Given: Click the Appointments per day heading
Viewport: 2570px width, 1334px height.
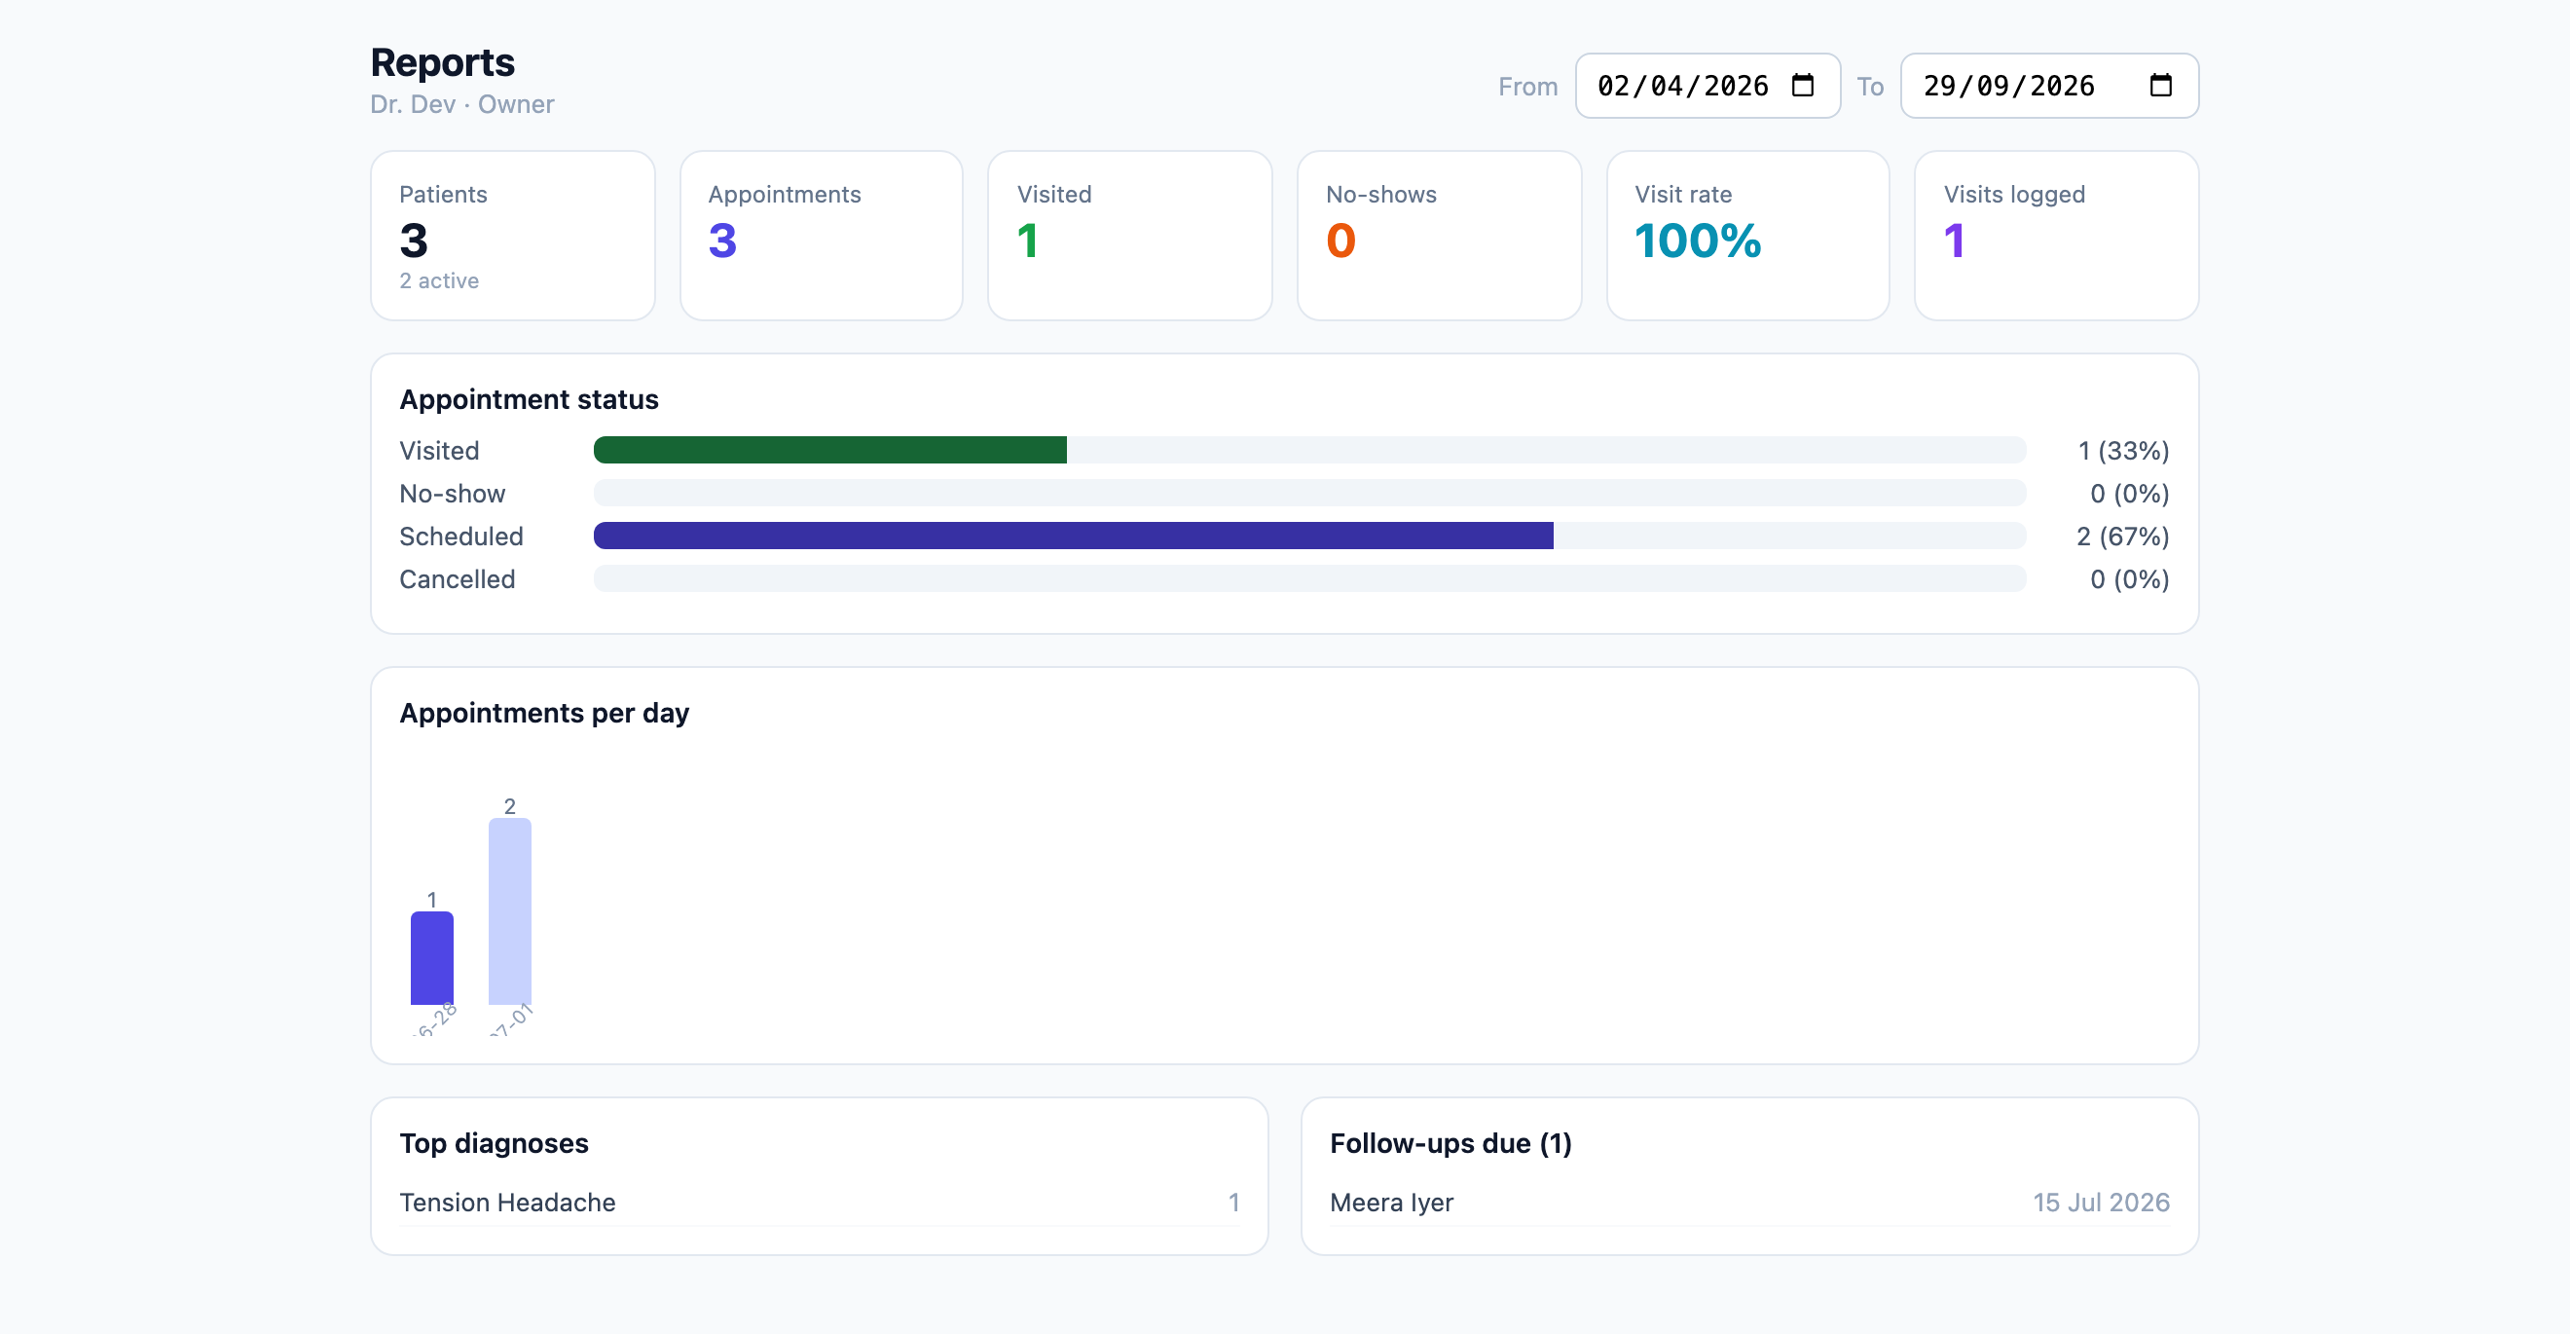Looking at the screenshot, I should point(544,714).
